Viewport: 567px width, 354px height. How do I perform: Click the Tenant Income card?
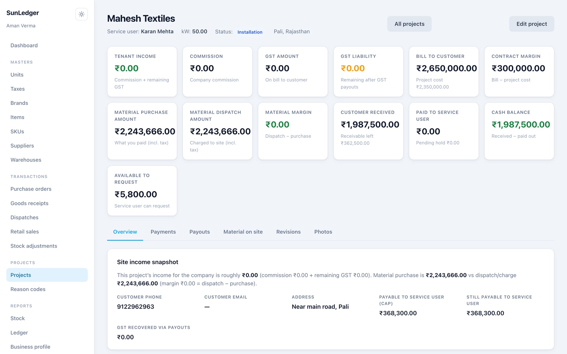tap(142, 72)
